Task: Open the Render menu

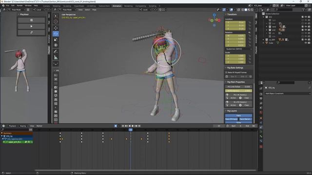Action: [19, 5]
